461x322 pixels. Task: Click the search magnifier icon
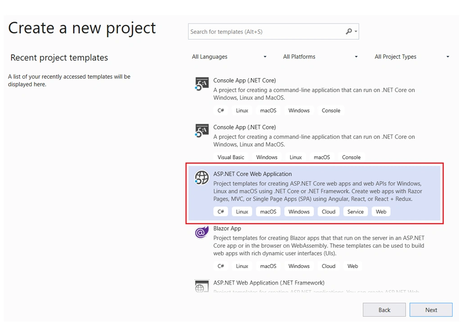[x=349, y=31]
